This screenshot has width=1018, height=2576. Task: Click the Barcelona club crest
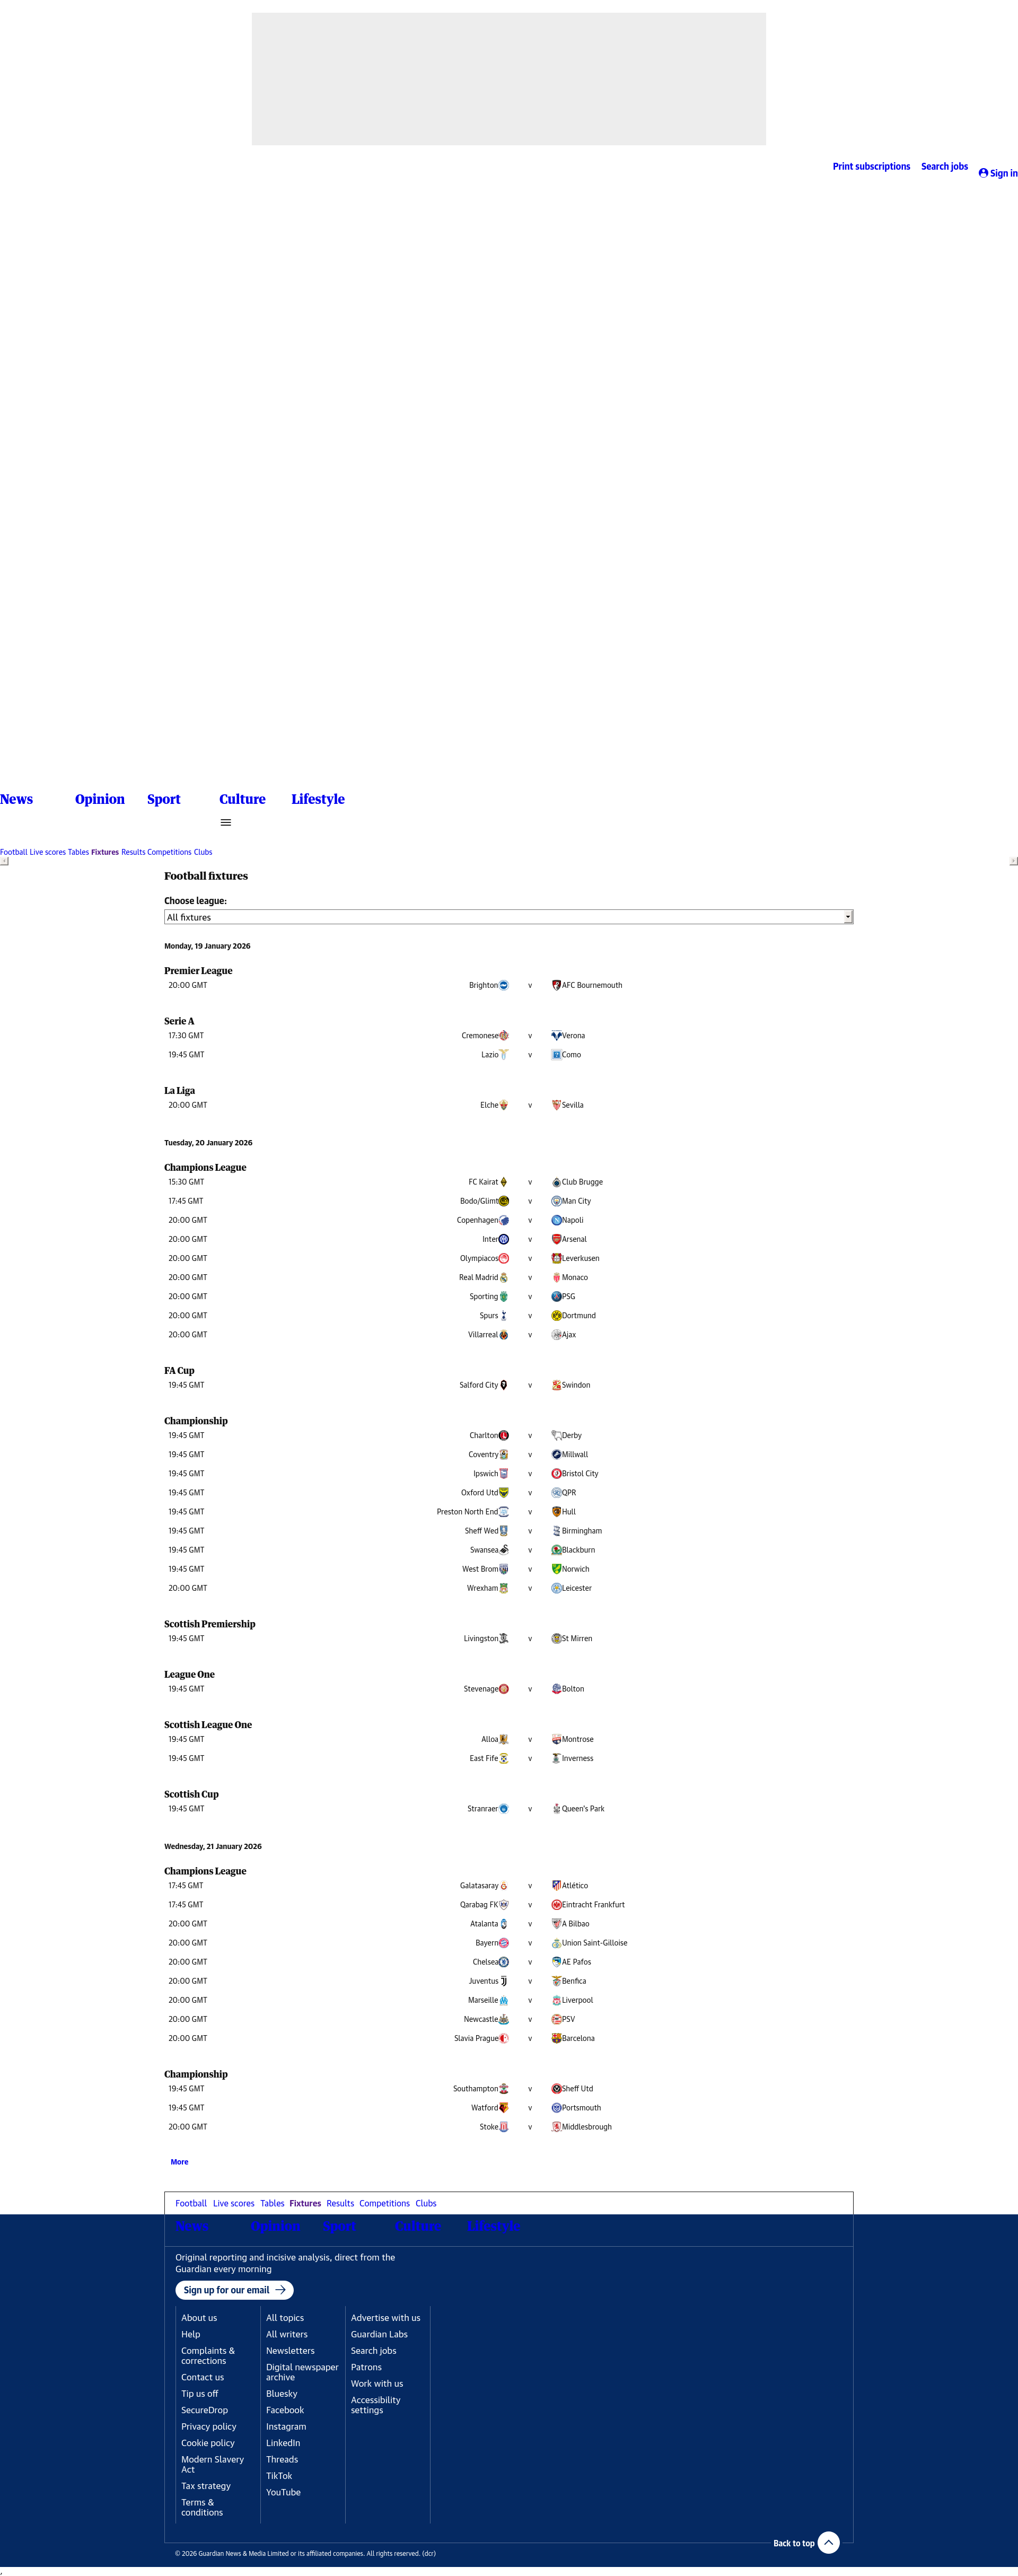click(556, 2038)
